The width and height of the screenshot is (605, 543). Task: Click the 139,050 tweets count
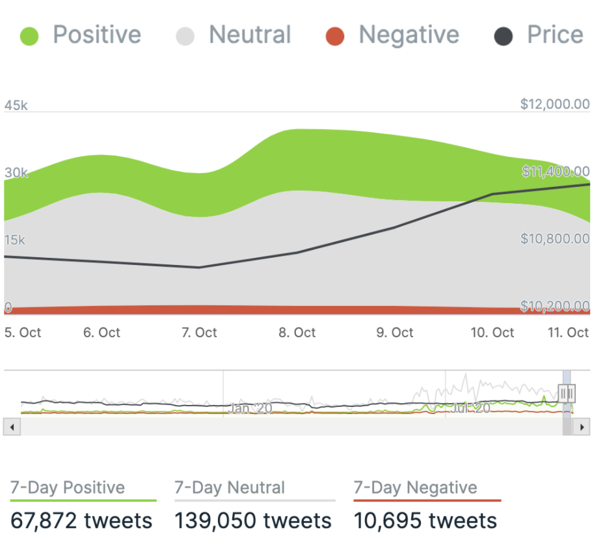click(253, 521)
